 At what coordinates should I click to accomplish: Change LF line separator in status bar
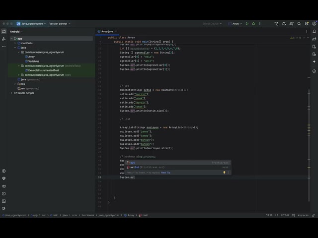[277, 215]
